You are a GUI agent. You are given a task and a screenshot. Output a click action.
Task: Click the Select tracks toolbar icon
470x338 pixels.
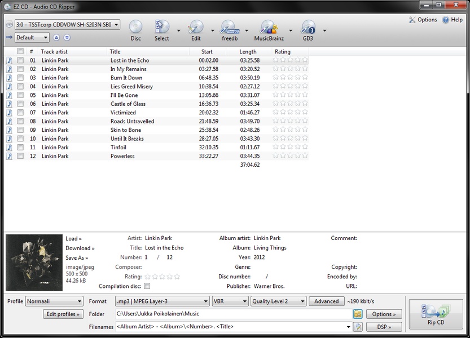tap(162, 27)
